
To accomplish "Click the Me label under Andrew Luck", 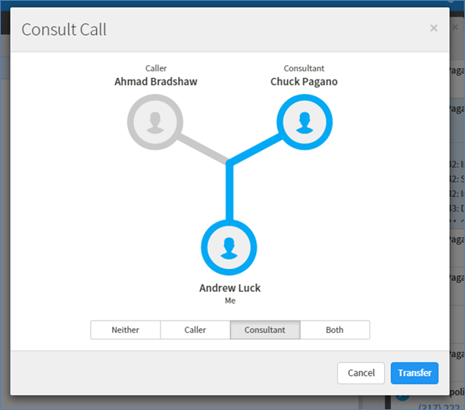I will click(229, 301).
